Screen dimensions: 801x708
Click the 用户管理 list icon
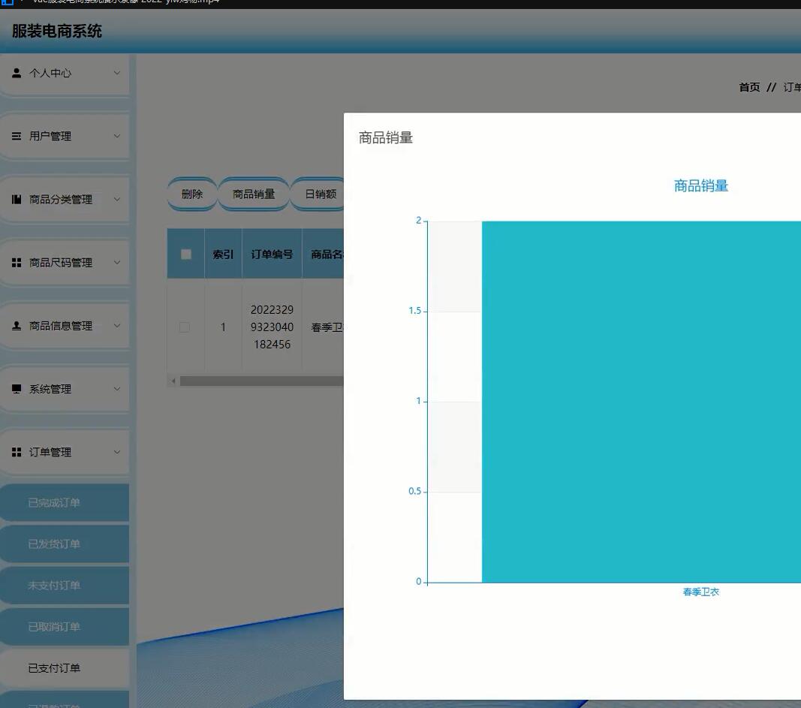click(17, 136)
